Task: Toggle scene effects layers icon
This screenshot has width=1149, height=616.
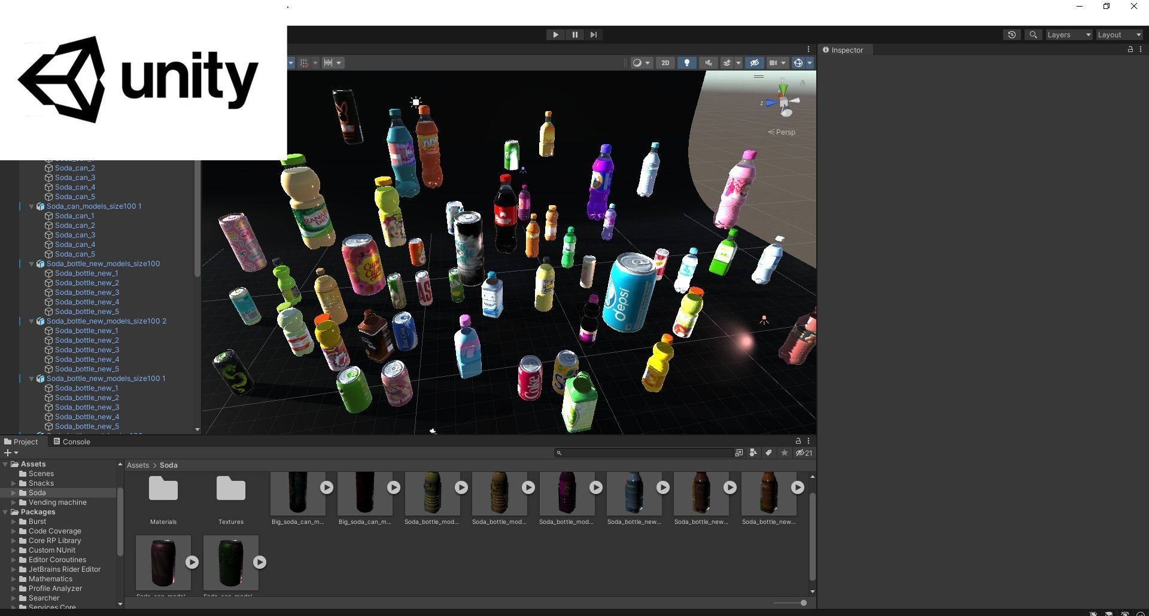Action: click(727, 63)
